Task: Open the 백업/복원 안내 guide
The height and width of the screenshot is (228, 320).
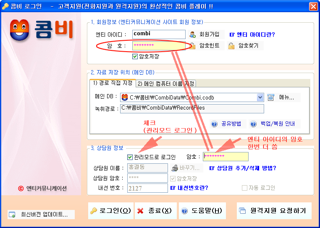Action: pyautogui.click(x=275, y=124)
